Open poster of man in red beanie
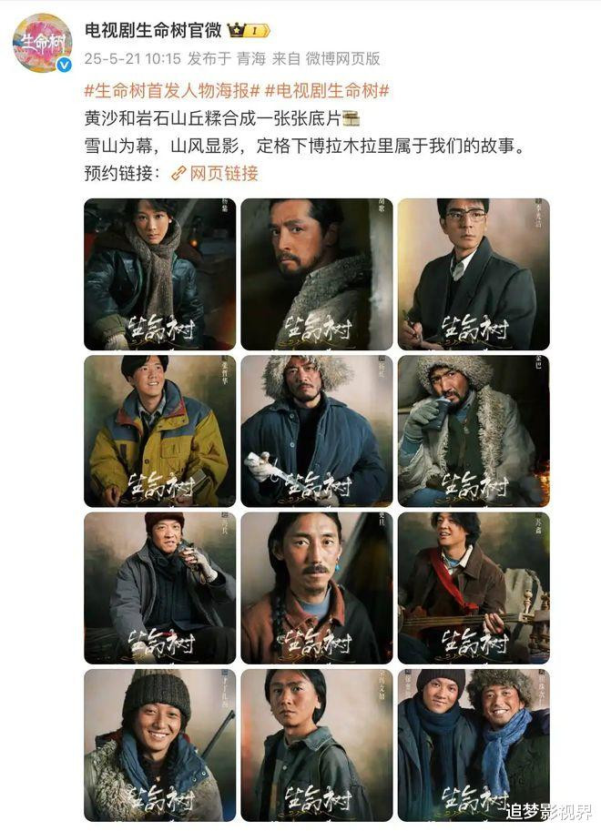601x831 pixels. click(x=159, y=588)
